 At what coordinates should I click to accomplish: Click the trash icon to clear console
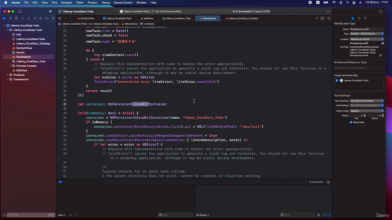tap(318, 215)
